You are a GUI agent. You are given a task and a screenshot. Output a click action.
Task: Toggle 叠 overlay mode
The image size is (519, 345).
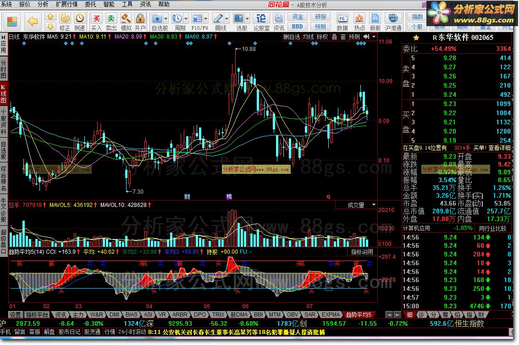[x=335, y=37]
